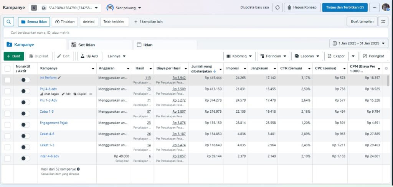Click the pencil icon next to Int Perform

coord(59,78)
